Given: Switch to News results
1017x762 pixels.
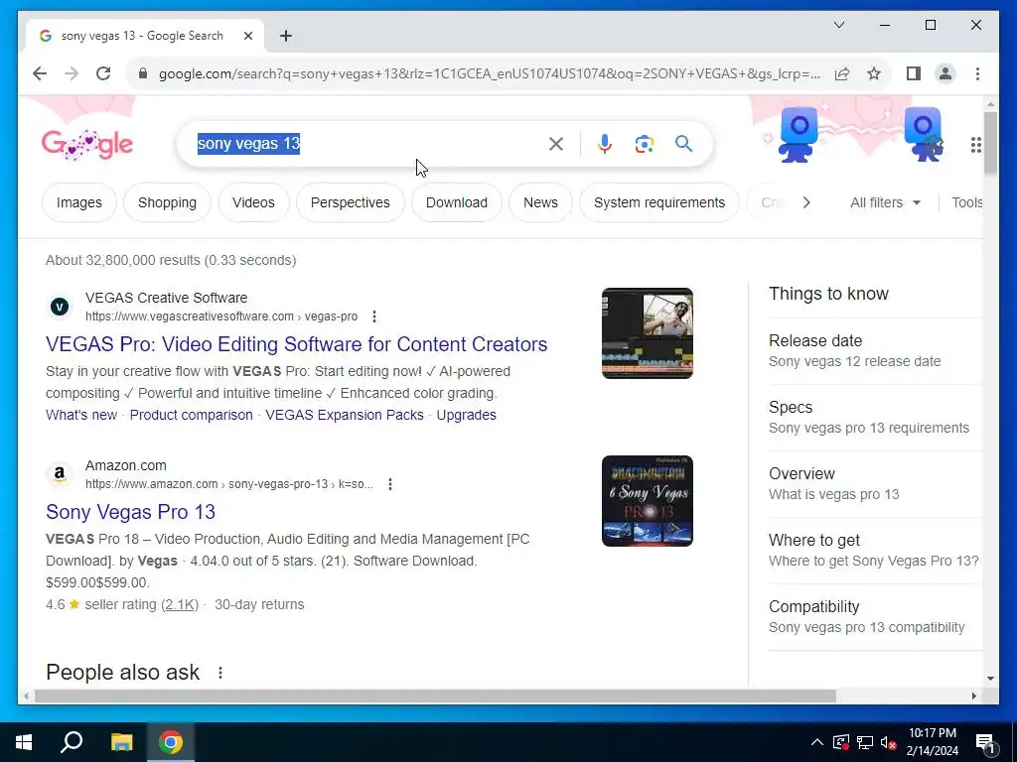Looking at the screenshot, I should pyautogui.click(x=540, y=202).
